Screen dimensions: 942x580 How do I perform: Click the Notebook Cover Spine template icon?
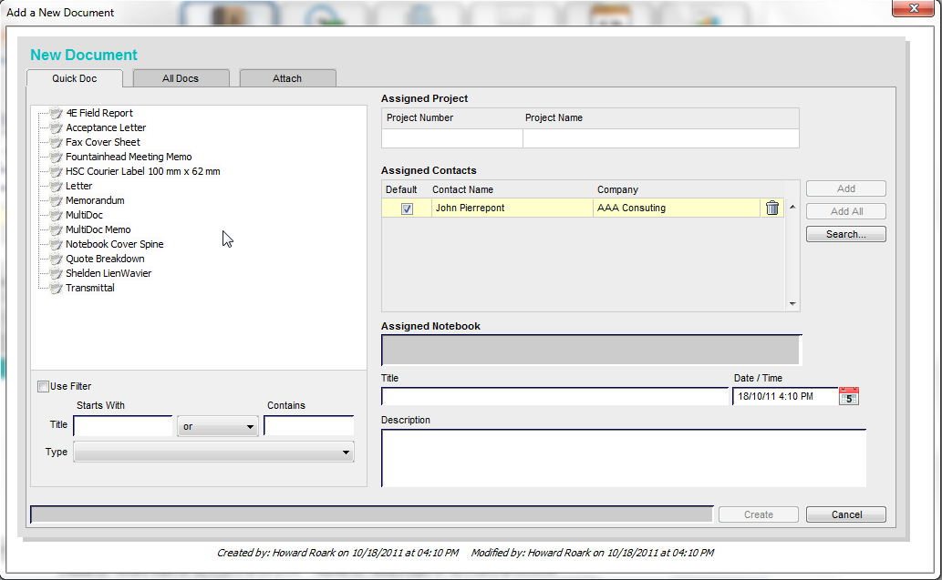55,244
